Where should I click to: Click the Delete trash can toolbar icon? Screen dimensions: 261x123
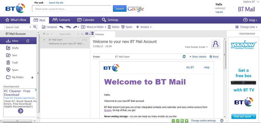click(109, 27)
